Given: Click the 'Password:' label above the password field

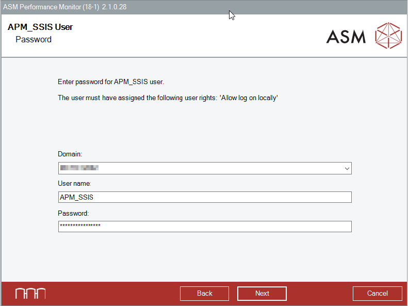Looking at the screenshot, I should [73, 213].
